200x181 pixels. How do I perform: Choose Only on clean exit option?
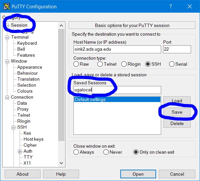[136, 152]
